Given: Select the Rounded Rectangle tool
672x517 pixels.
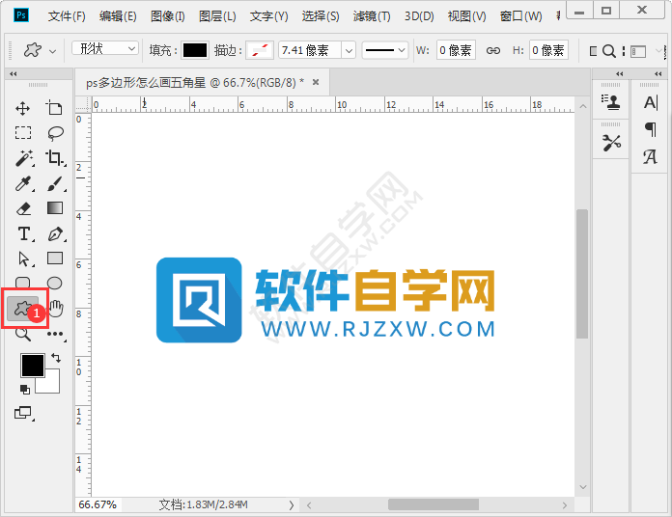Looking at the screenshot, I should pos(23,283).
